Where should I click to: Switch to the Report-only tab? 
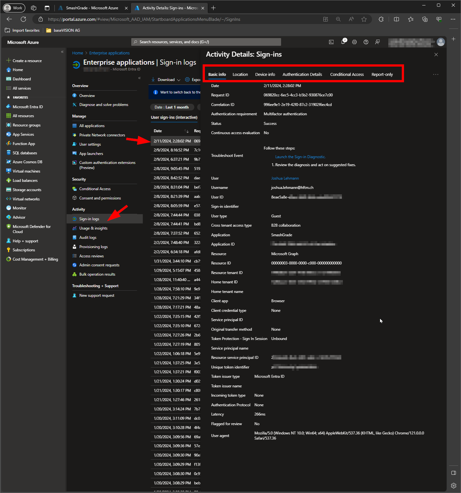[382, 75]
